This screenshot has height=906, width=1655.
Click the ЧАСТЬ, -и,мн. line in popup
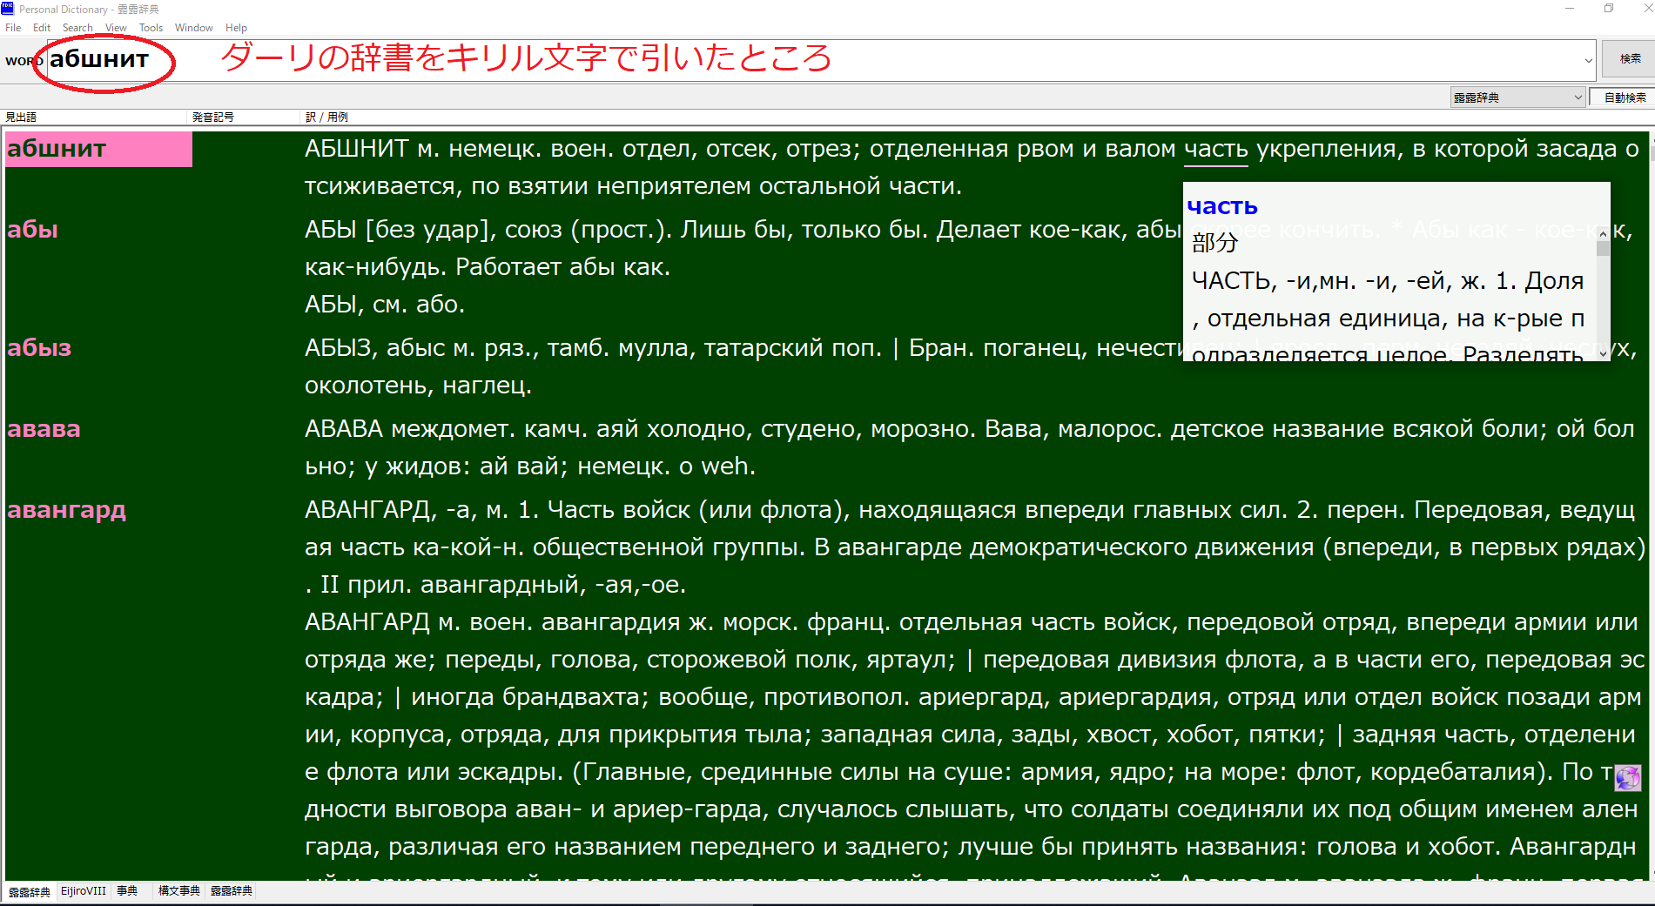coord(1388,281)
